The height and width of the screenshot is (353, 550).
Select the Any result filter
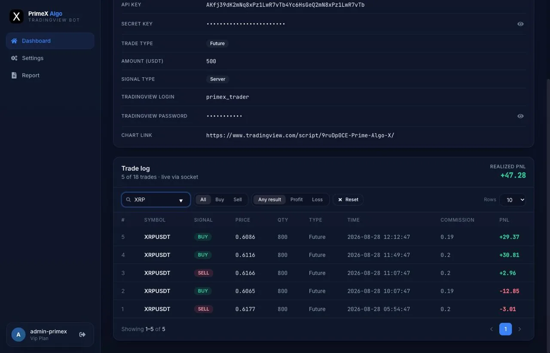(269, 199)
